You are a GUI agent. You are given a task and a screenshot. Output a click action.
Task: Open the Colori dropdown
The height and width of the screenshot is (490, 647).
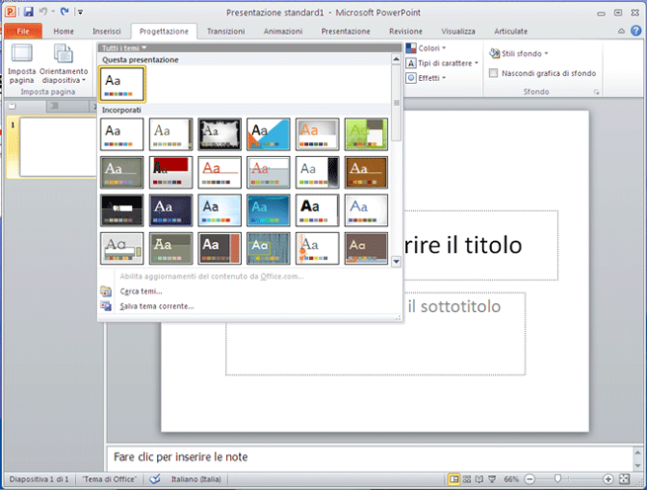coord(427,48)
